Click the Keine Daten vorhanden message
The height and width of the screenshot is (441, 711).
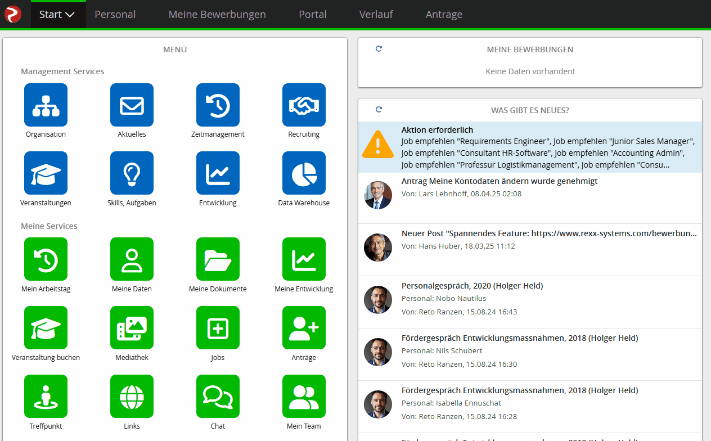coord(530,71)
